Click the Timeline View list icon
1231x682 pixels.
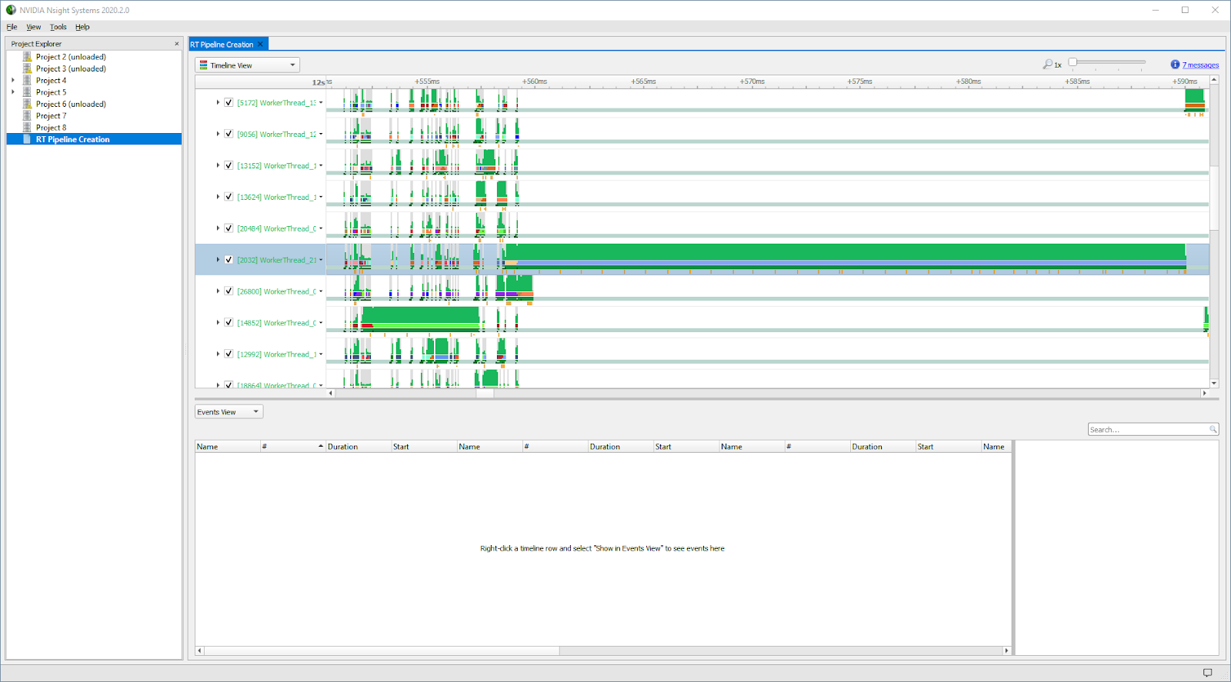pyautogui.click(x=203, y=65)
